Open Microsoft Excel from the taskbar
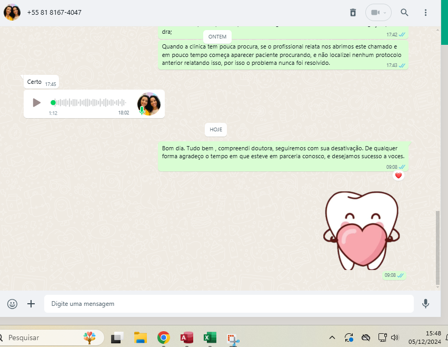Viewport: 448px width, 347px height. click(x=210, y=338)
